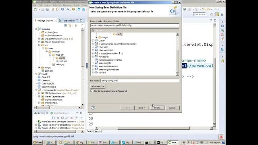Viewport: 258px width, 145px height.
Task: Maximize the Servers panel
Action: (81, 113)
